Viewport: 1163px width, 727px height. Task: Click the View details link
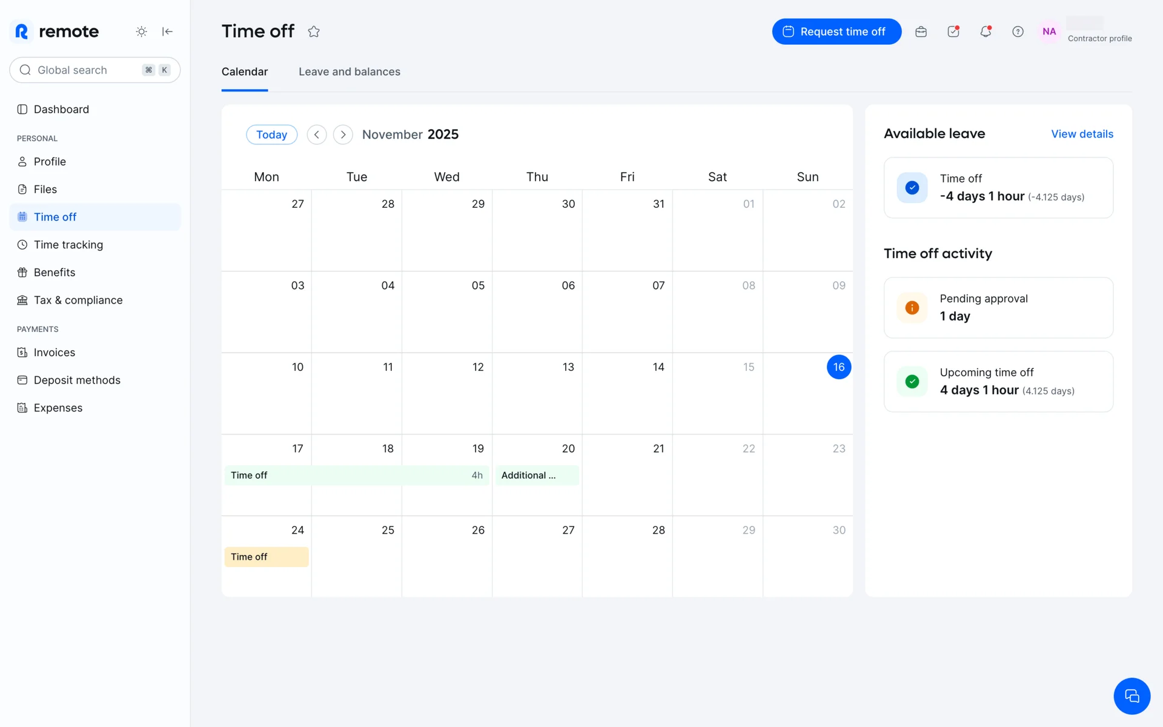click(1082, 134)
